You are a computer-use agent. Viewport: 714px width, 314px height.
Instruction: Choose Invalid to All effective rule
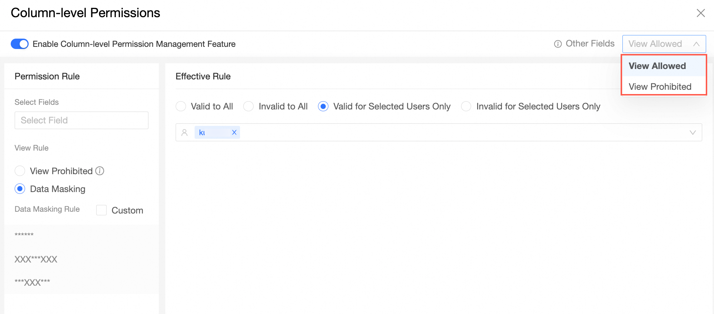249,106
